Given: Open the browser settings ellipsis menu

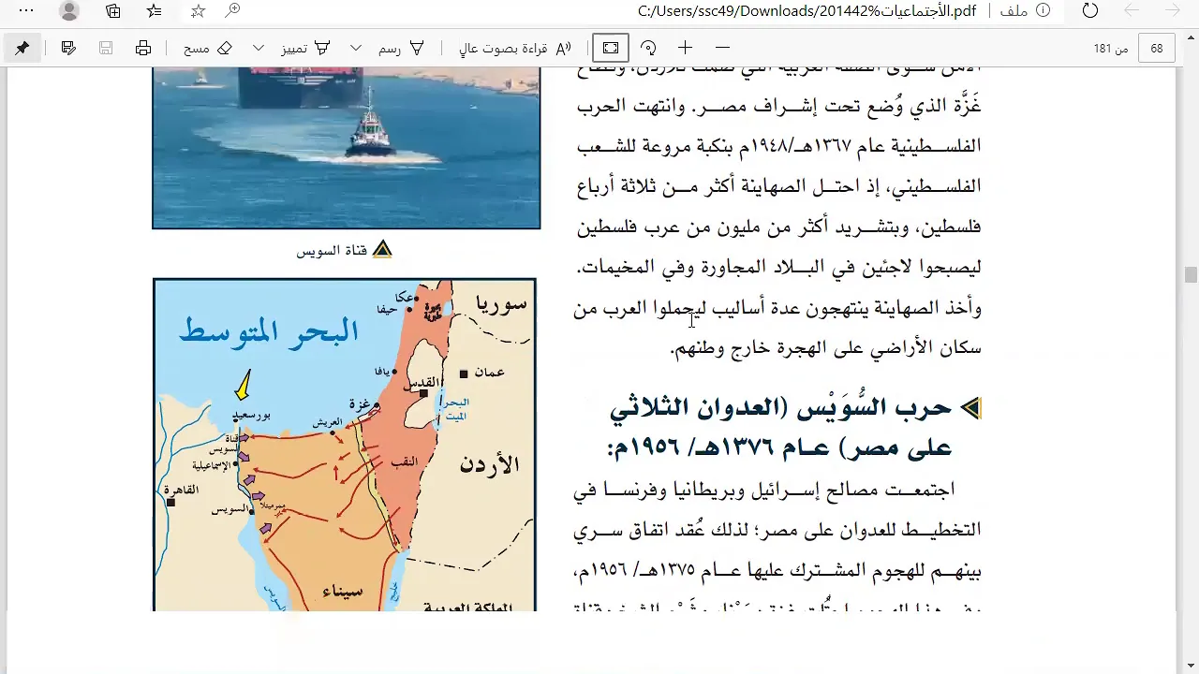Looking at the screenshot, I should [x=26, y=11].
